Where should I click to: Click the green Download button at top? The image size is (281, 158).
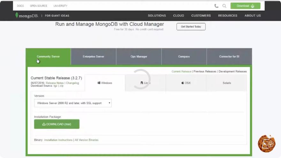245,6
